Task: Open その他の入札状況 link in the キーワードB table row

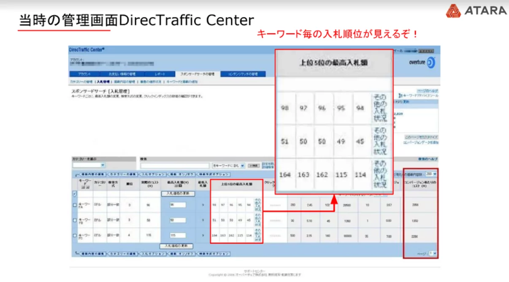Action: [258, 220]
